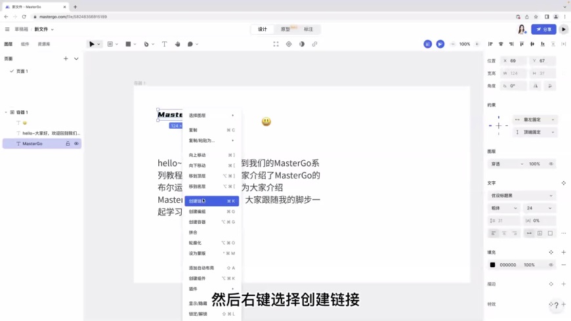Toggle fill 000000 visibility eye
This screenshot has height=321, width=571.
click(x=551, y=265)
